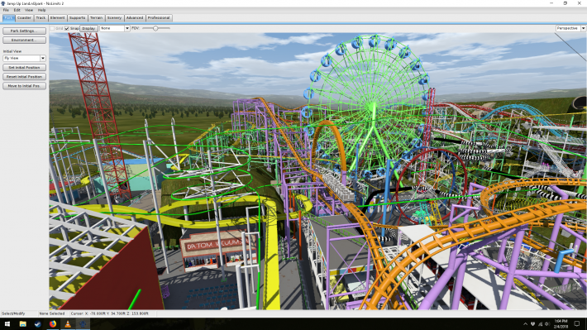The width and height of the screenshot is (587, 330).
Task: Switch to the Track tab
Action: (41, 18)
